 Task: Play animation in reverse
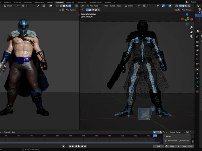tap(76, 146)
